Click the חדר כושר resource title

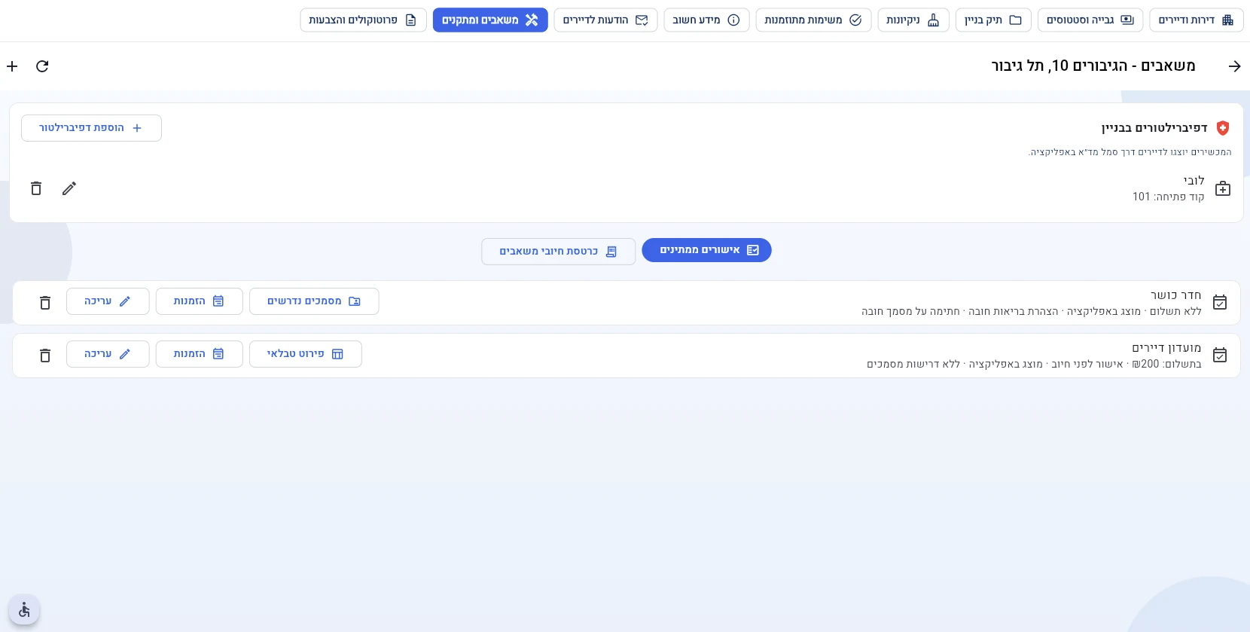click(x=1175, y=295)
